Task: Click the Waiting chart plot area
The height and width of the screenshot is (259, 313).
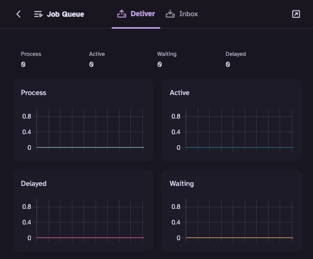Action: point(239,220)
